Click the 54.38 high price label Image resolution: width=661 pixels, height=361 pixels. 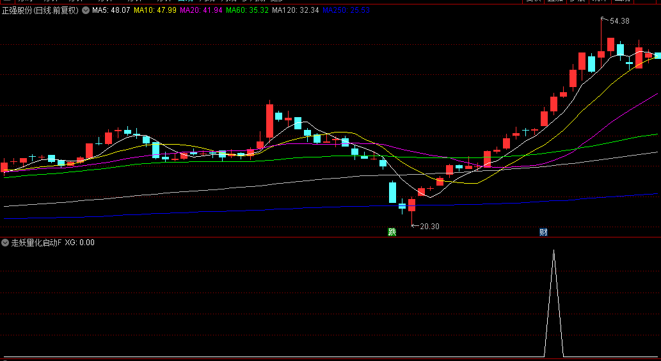pos(619,21)
